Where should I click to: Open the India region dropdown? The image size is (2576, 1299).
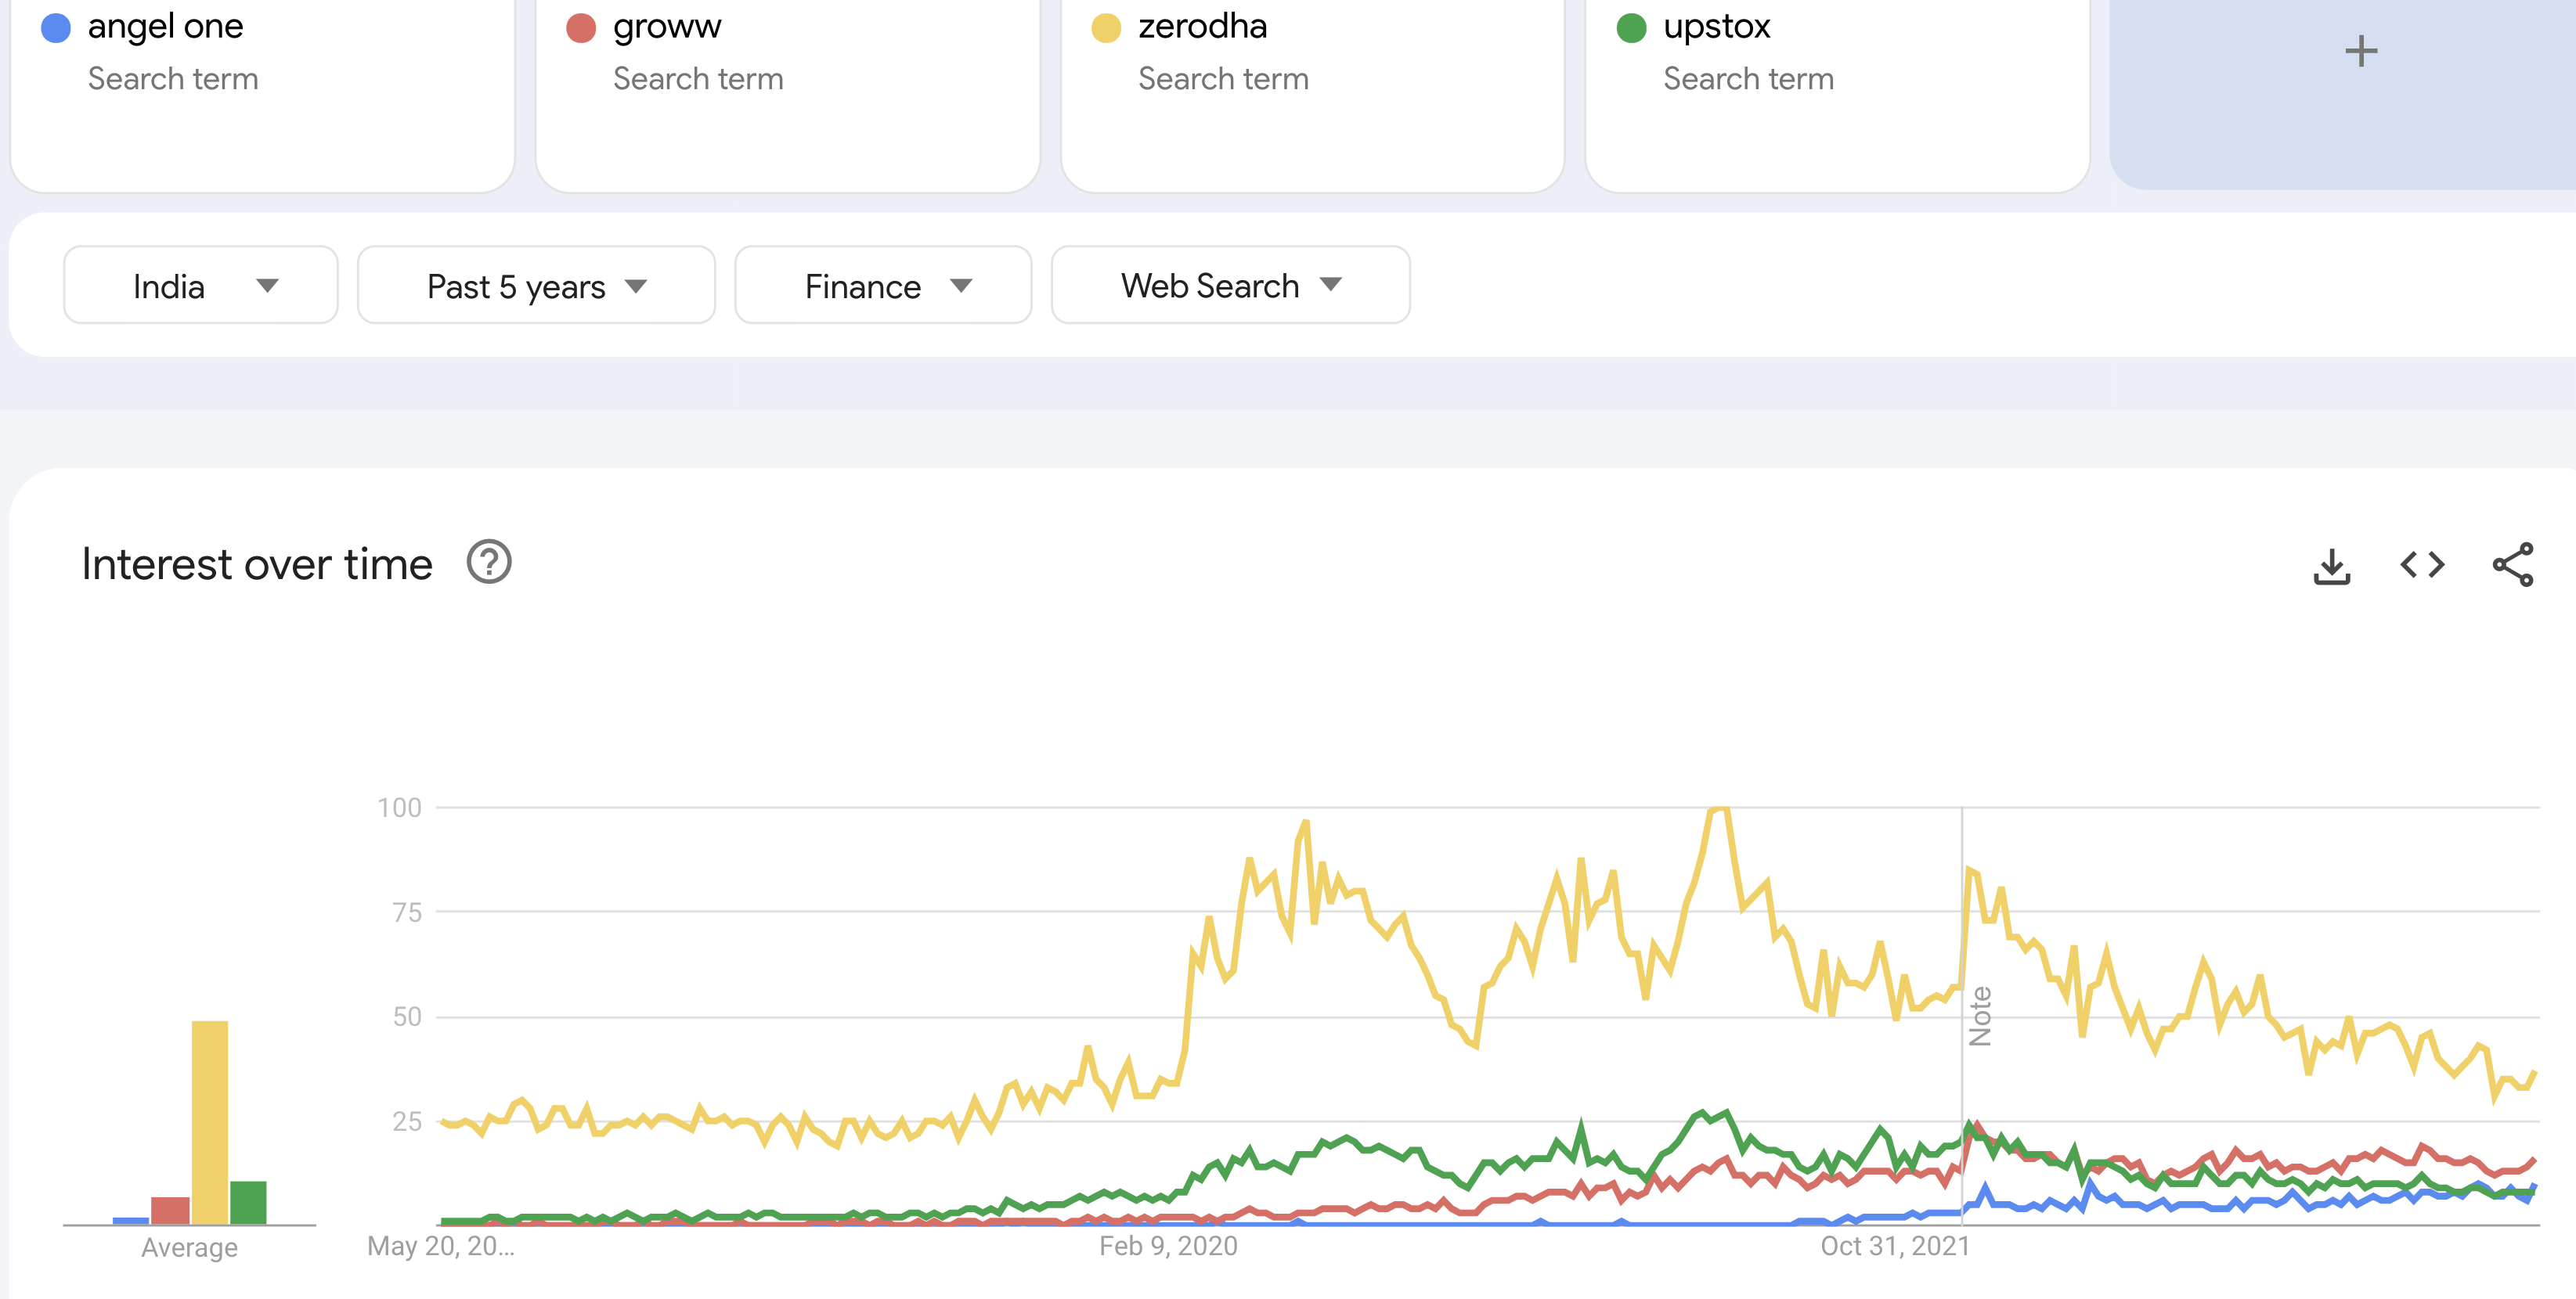pos(201,286)
